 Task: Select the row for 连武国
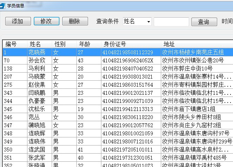click(118, 149)
